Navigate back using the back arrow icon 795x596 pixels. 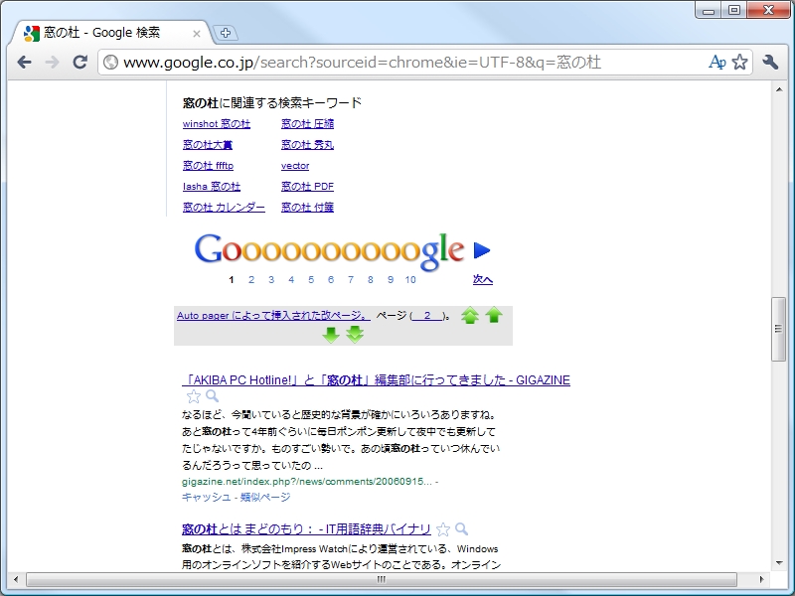click(24, 62)
